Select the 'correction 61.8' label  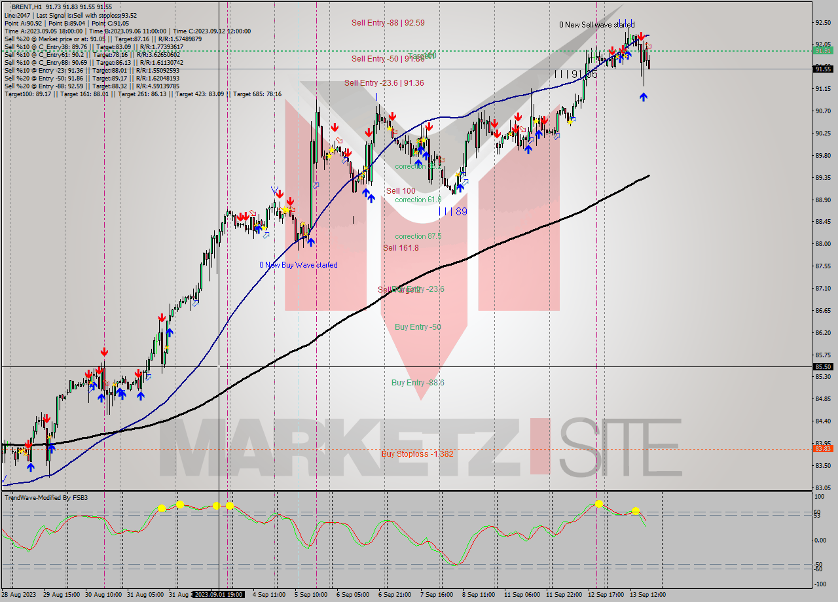(x=418, y=200)
